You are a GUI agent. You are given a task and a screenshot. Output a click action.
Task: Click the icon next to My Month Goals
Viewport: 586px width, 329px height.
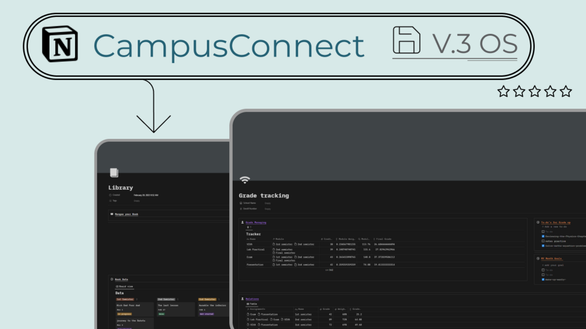coord(538,258)
